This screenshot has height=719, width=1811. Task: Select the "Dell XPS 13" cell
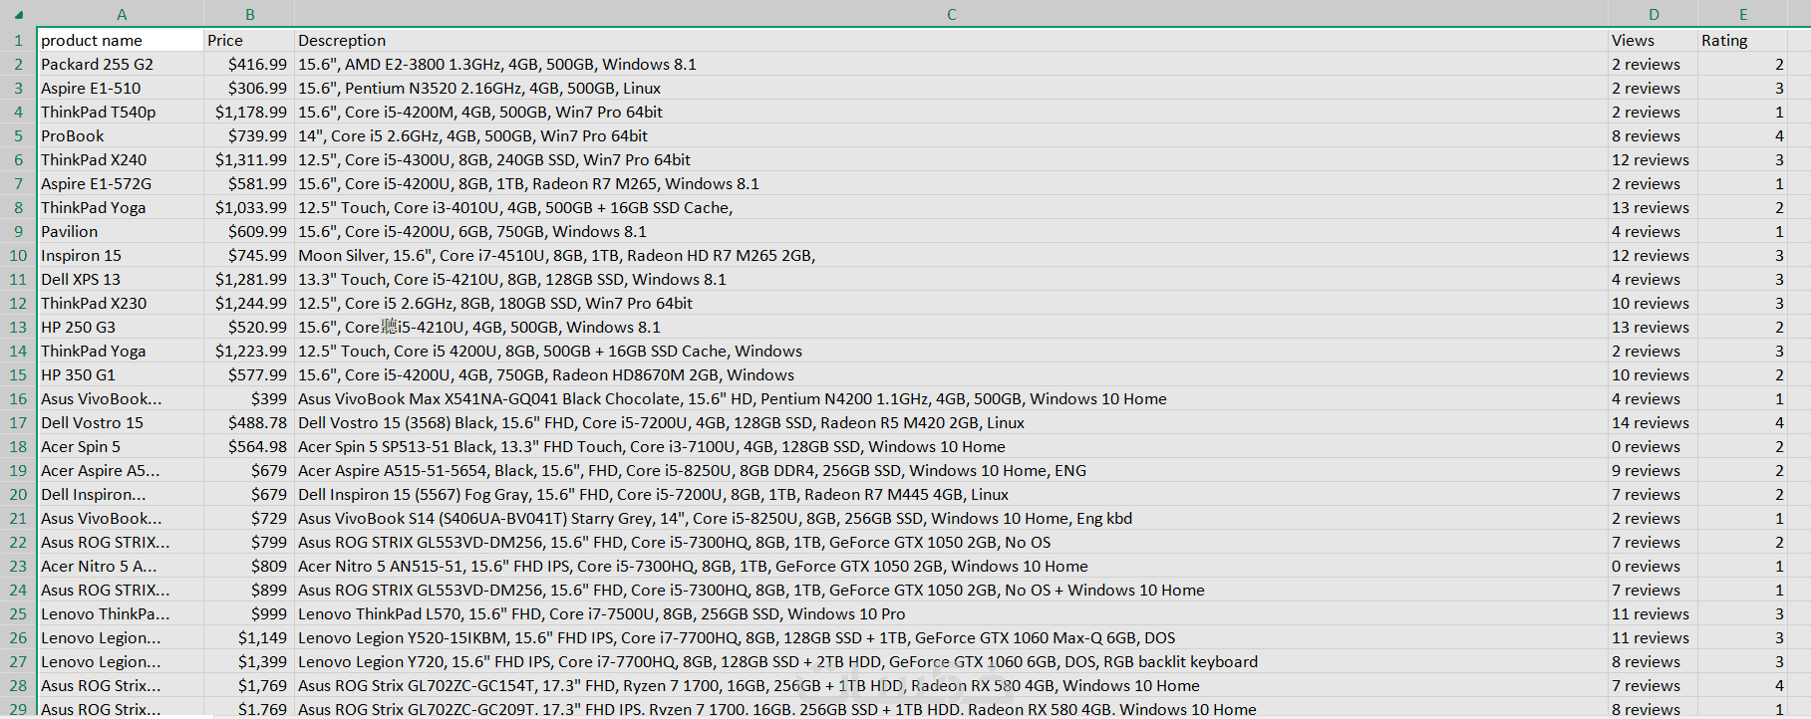[x=121, y=279]
